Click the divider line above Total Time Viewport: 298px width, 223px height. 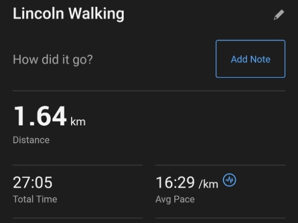[x=78, y=165]
